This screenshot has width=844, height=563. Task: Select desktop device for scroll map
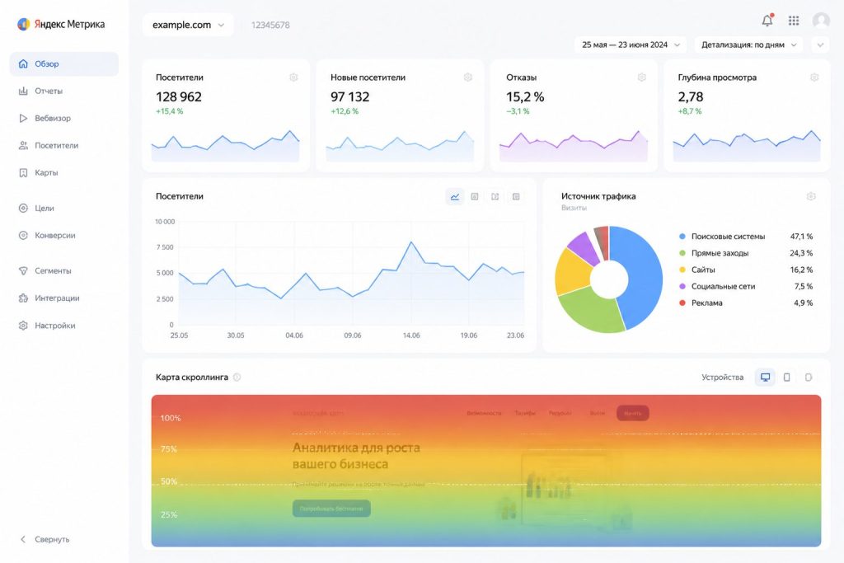pos(765,378)
